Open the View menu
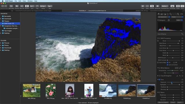 click(x=24, y=1)
